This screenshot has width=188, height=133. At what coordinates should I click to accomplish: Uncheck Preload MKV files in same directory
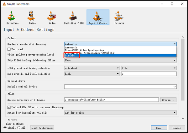9,107
